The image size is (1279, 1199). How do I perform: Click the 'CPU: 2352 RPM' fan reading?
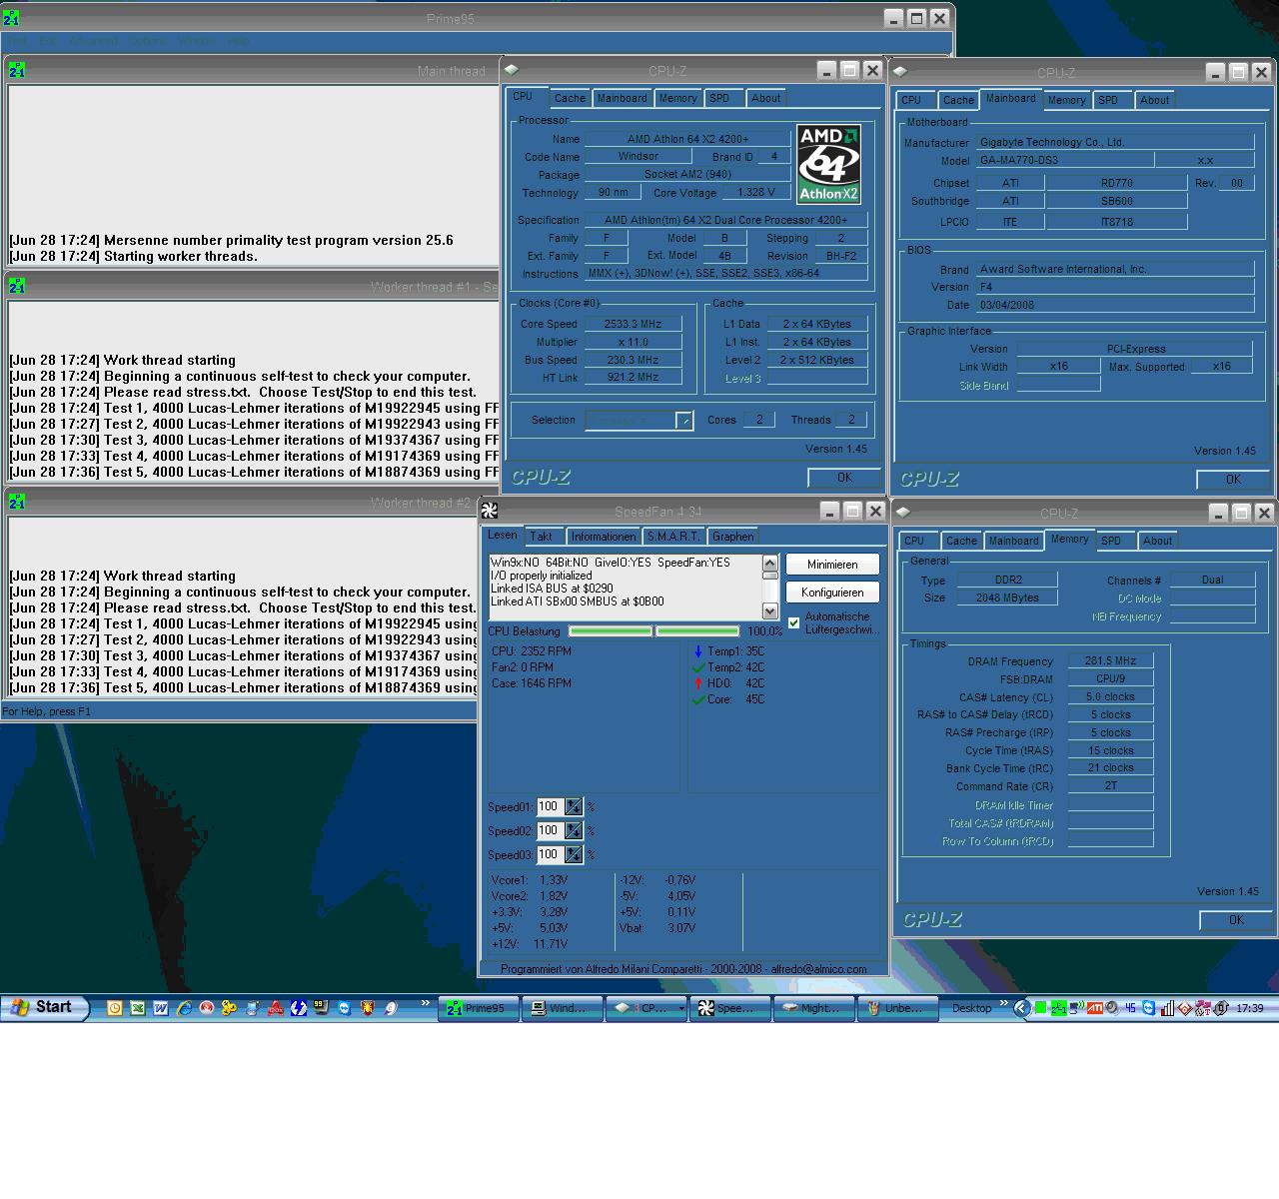(532, 651)
